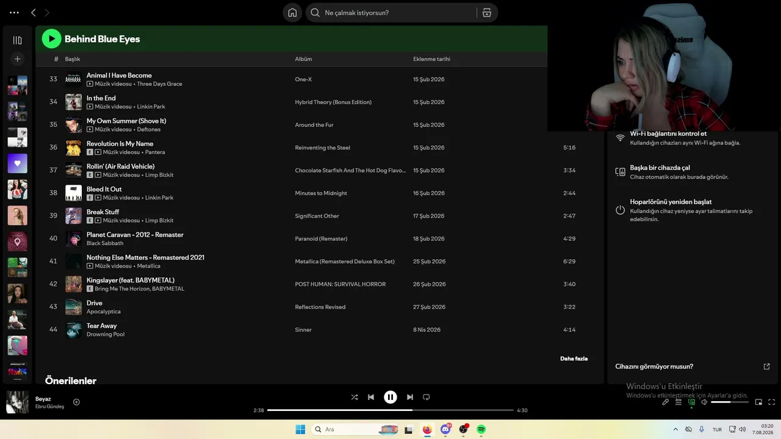This screenshot has height=439, width=781.
Task: Open Spotify from the Windows taskbar
Action: tap(481, 429)
